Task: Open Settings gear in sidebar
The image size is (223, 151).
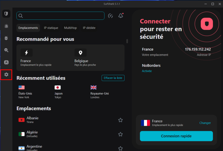Action: pyautogui.click(x=6, y=74)
